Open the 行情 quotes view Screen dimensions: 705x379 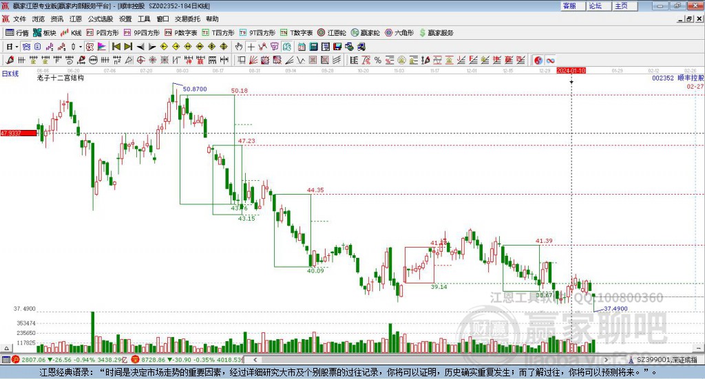coord(17,33)
